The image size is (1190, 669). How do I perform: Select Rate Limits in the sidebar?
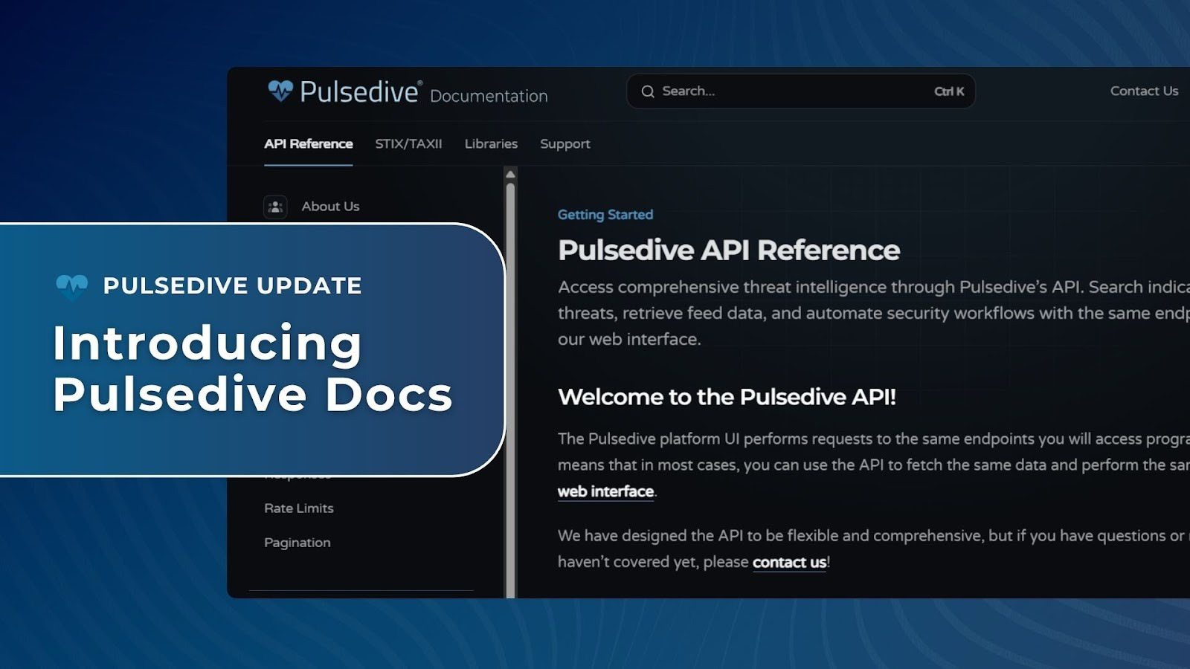click(x=298, y=508)
